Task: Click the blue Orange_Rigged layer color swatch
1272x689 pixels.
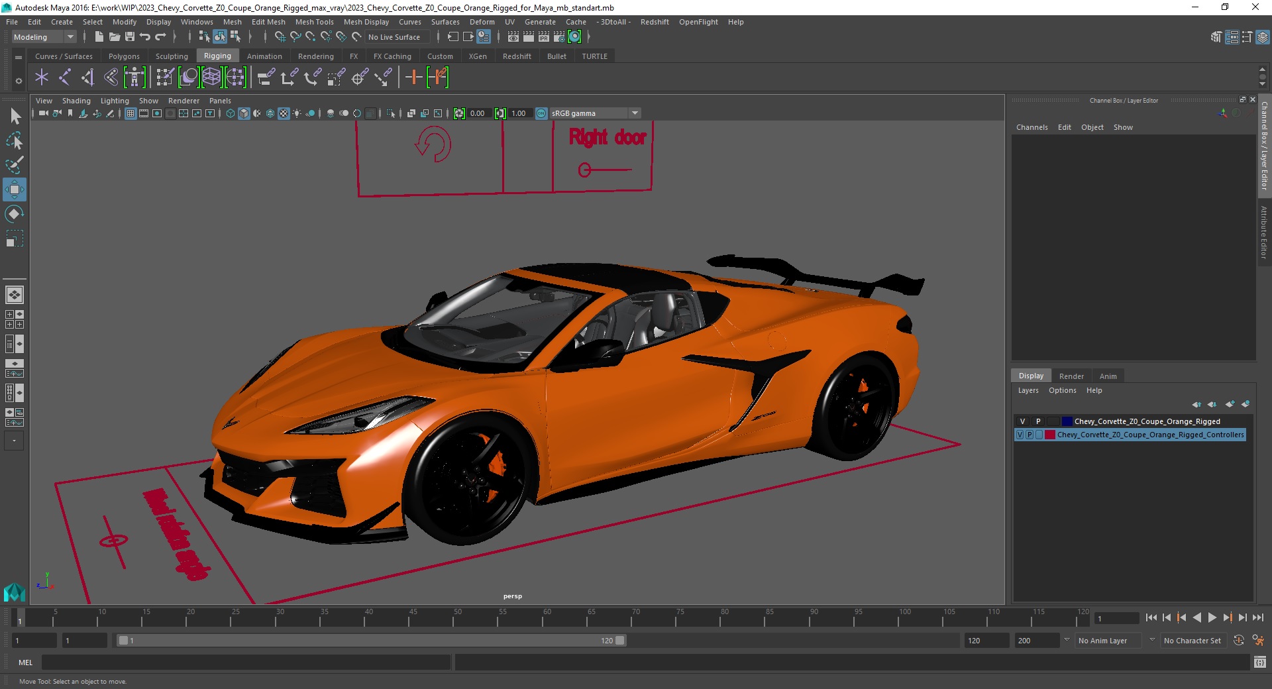Action: pyautogui.click(x=1067, y=421)
